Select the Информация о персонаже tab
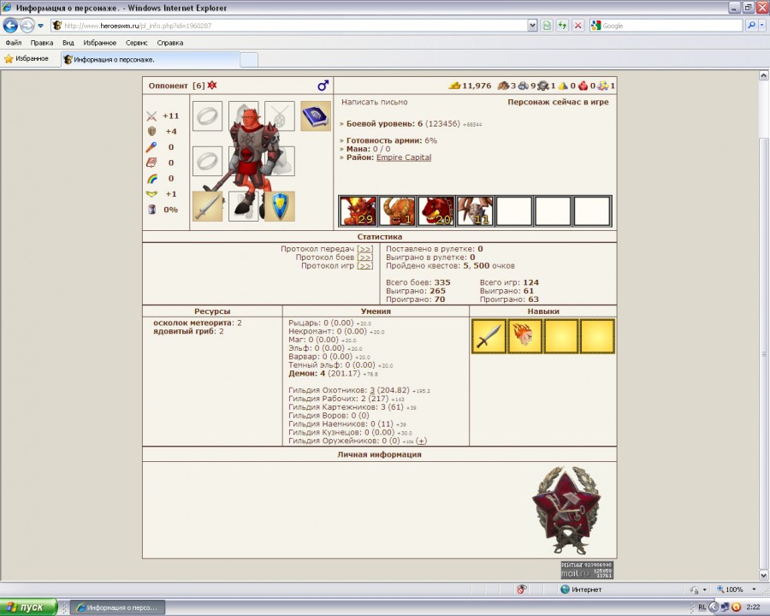Image resolution: width=770 pixels, height=616 pixels. click(151, 59)
